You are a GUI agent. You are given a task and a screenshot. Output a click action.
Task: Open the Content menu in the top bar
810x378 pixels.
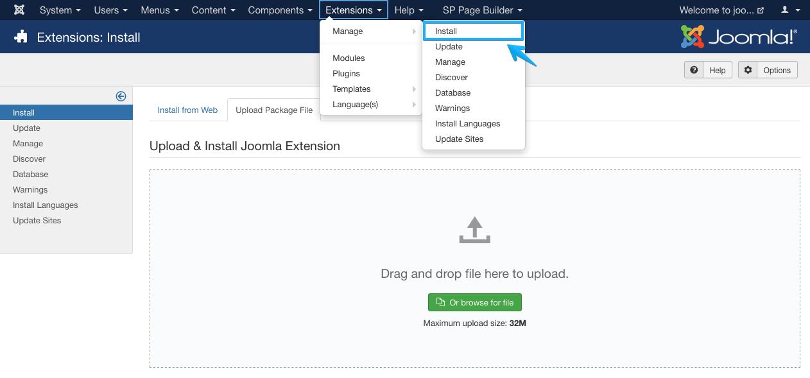coord(213,10)
